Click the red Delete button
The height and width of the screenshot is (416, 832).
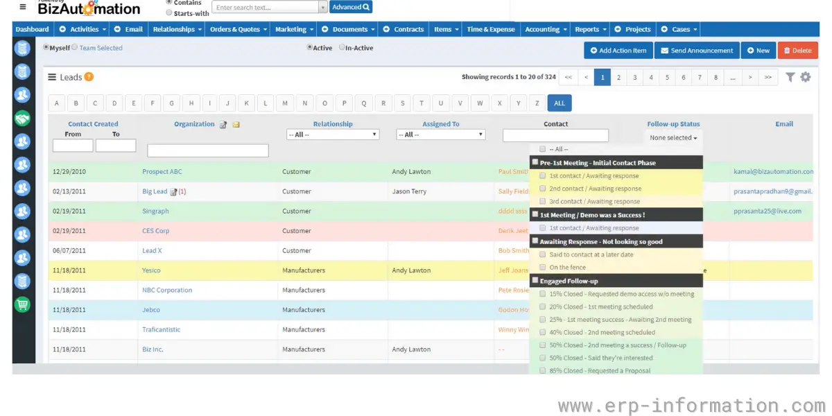pyautogui.click(x=797, y=51)
